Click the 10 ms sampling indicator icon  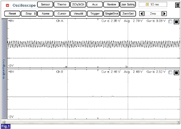point(147,4)
